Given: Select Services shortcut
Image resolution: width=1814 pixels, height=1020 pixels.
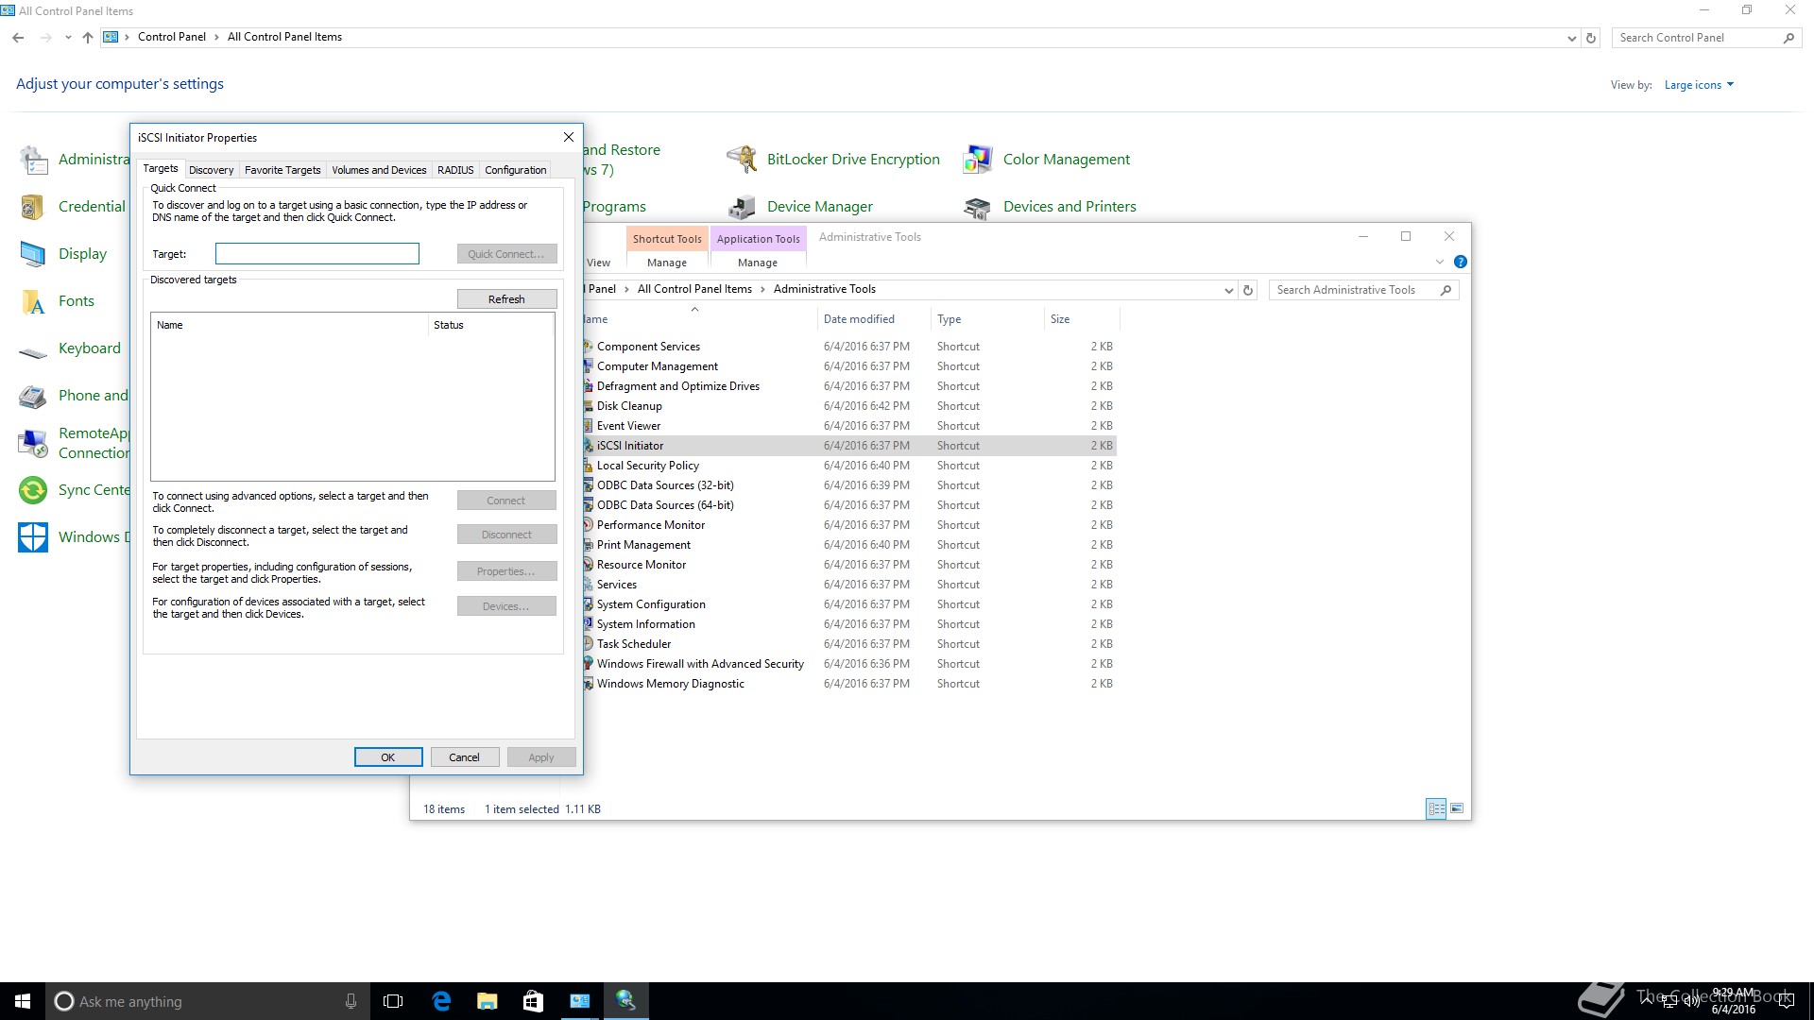Looking at the screenshot, I should point(617,585).
